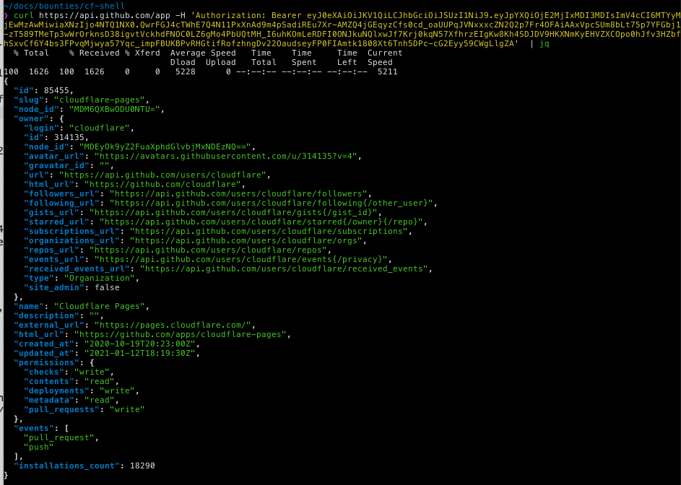This screenshot has height=485, width=681.
Task: Click the repos_url value
Action: pos(209,250)
